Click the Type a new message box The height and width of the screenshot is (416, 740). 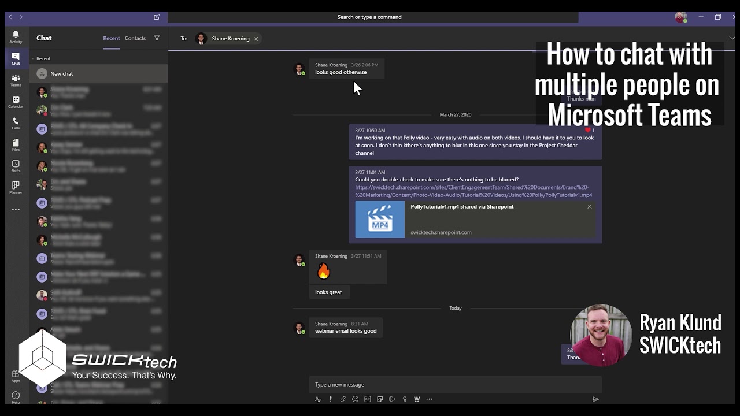click(x=455, y=384)
